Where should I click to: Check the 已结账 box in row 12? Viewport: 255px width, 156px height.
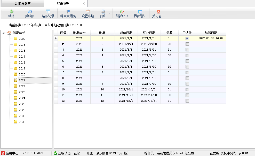pyautogui.click(x=187, y=101)
